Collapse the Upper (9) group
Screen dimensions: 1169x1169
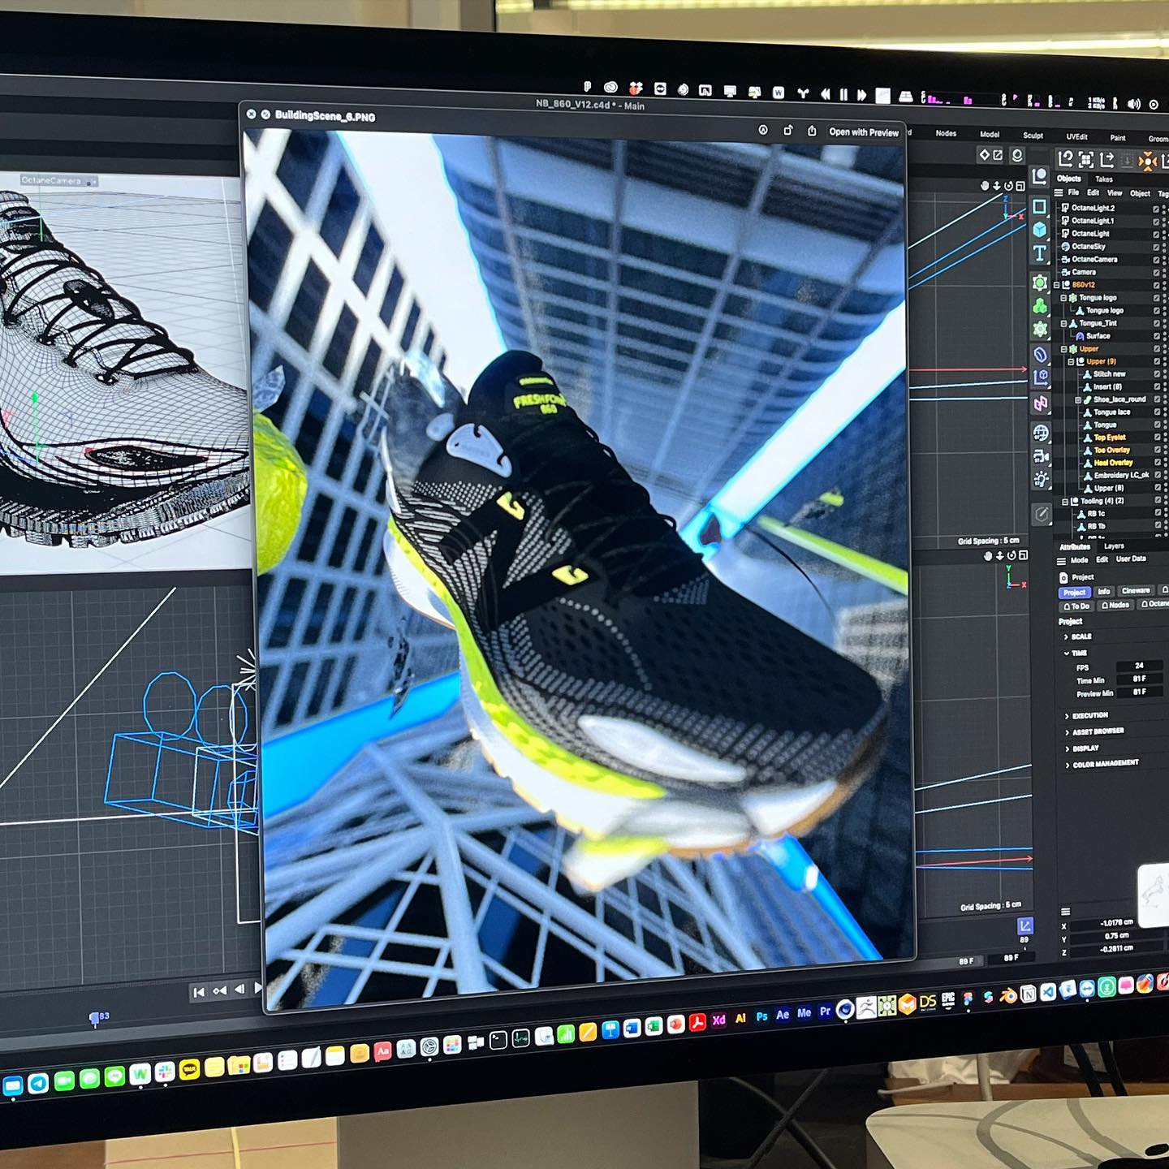pos(1071,361)
